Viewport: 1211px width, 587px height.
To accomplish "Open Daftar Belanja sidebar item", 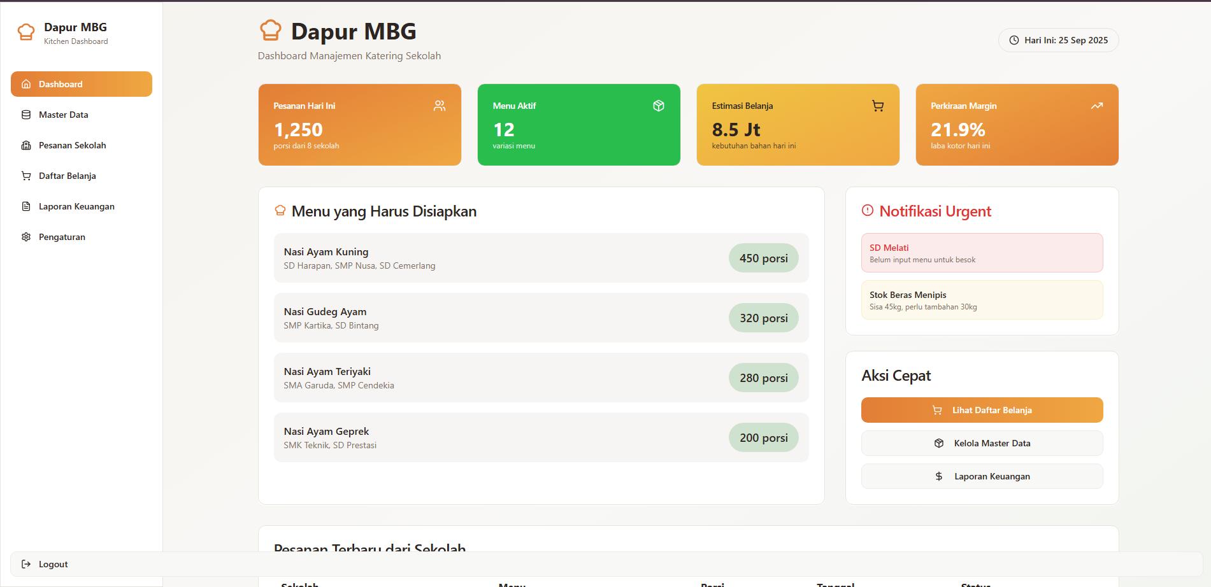I will [67, 176].
